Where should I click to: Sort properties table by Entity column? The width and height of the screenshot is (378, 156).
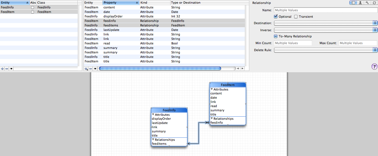pyautogui.click(x=93, y=3)
